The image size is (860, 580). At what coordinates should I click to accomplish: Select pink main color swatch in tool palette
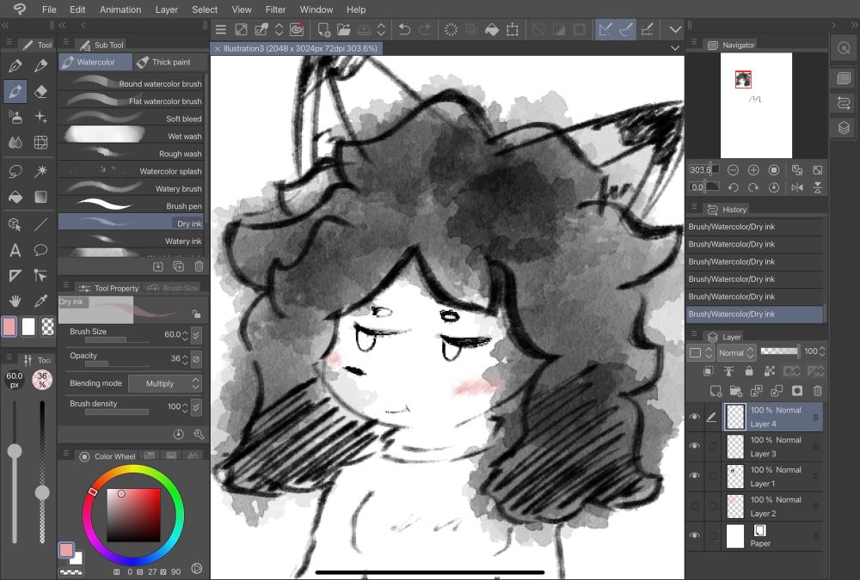9,327
